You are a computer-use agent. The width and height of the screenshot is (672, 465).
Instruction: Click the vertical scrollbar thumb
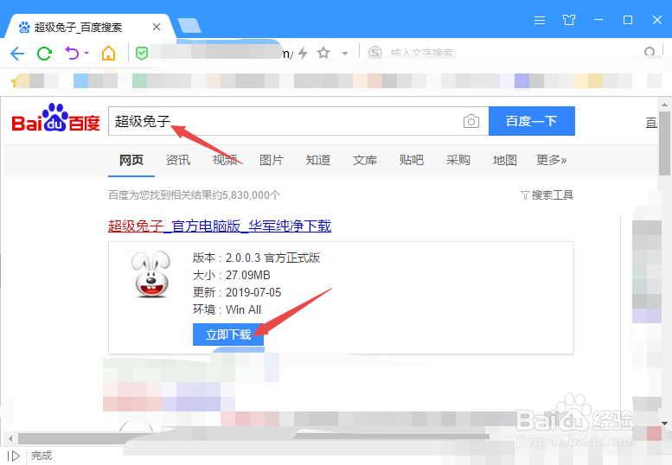point(664,143)
